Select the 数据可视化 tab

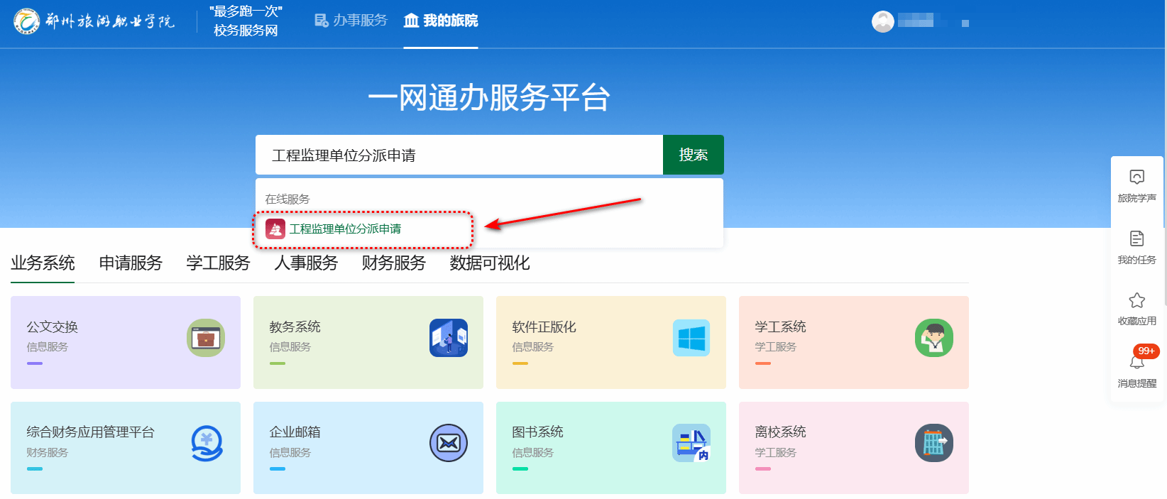coord(489,263)
